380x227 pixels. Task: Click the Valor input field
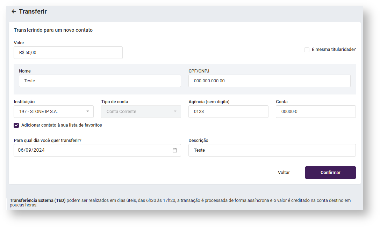point(68,53)
